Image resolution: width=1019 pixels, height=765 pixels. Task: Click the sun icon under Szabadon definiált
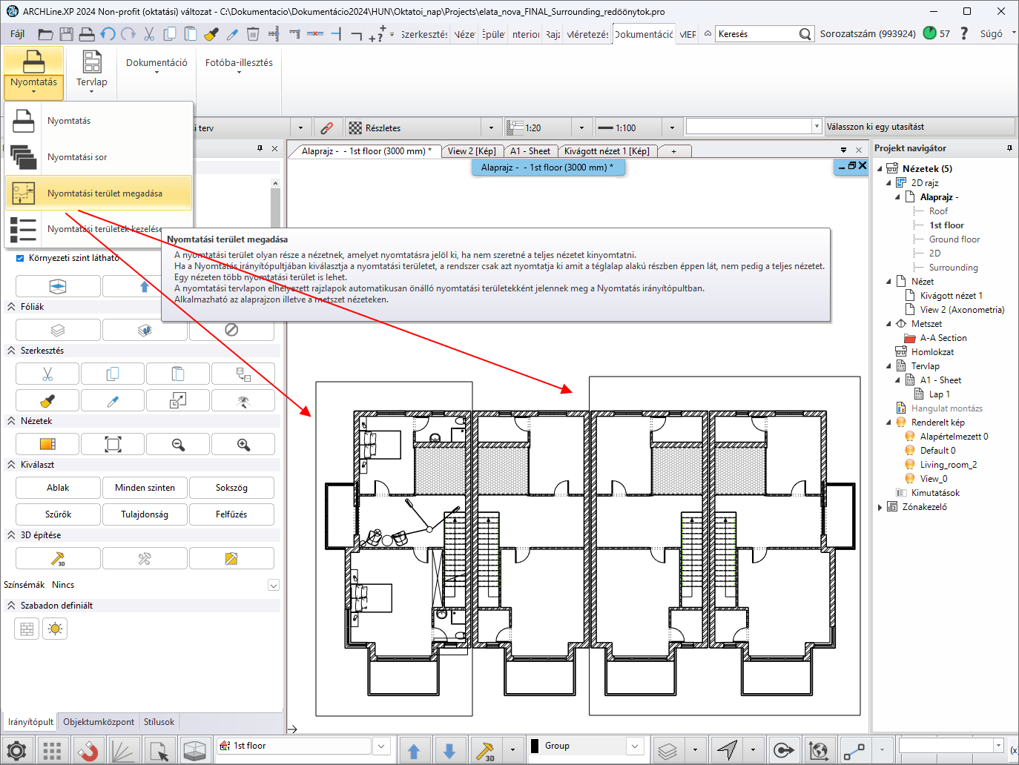click(x=55, y=629)
